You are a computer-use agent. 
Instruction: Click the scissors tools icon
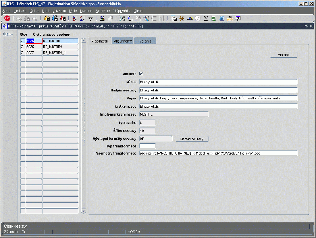coord(122,18)
